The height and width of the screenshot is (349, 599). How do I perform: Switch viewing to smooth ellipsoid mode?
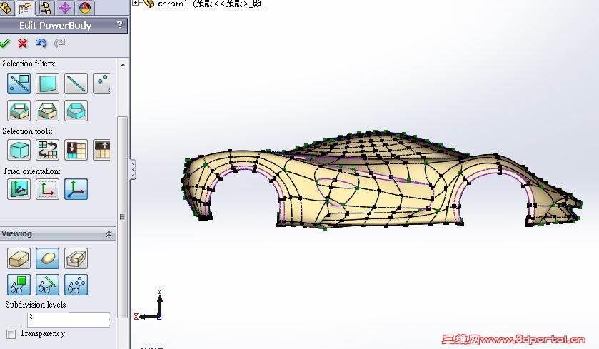point(47,258)
